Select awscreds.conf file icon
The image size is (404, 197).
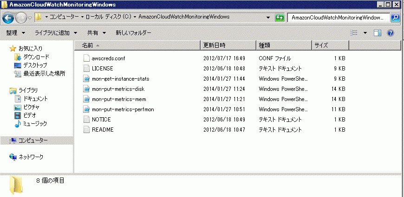tap(86, 58)
